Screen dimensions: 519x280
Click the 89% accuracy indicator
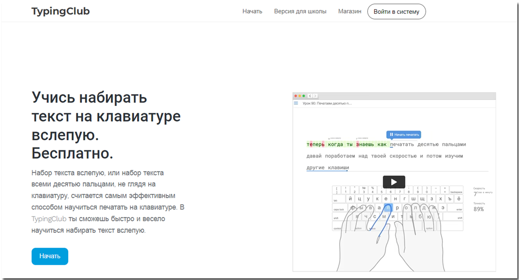478,209
